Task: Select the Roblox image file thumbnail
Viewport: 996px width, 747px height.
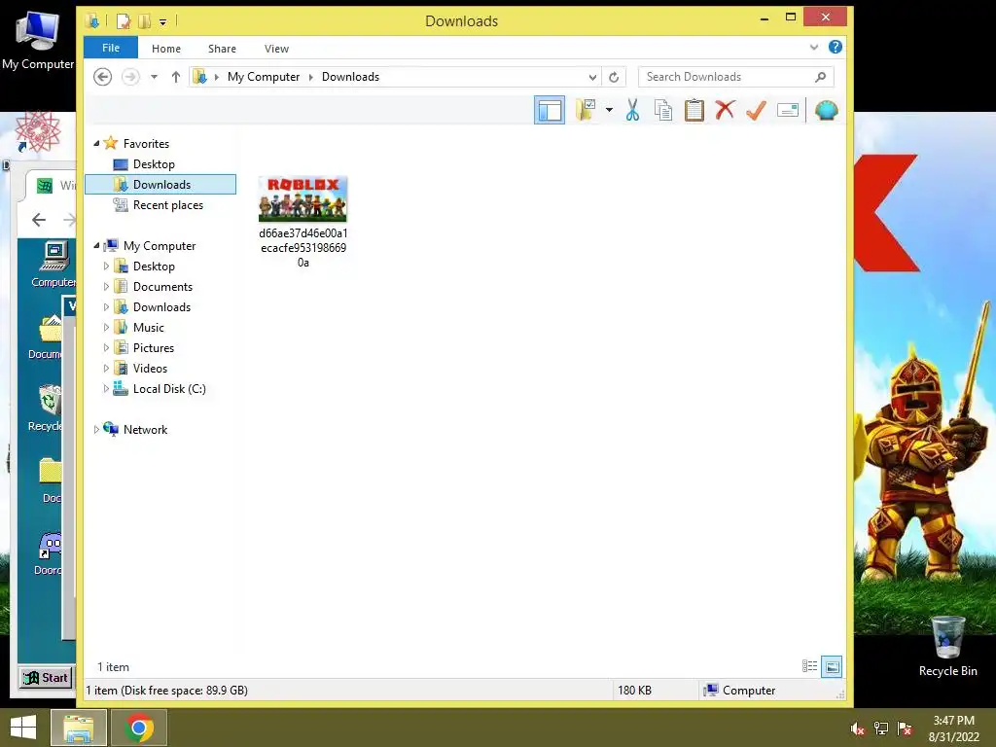Action: (x=303, y=198)
